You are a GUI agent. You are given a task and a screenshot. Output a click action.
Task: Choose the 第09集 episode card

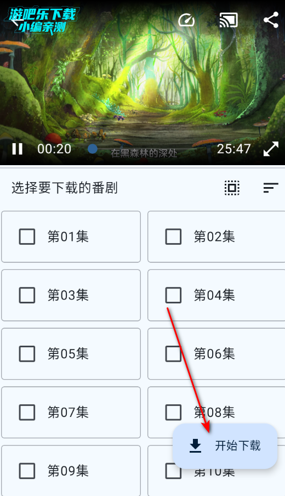[x=71, y=470]
